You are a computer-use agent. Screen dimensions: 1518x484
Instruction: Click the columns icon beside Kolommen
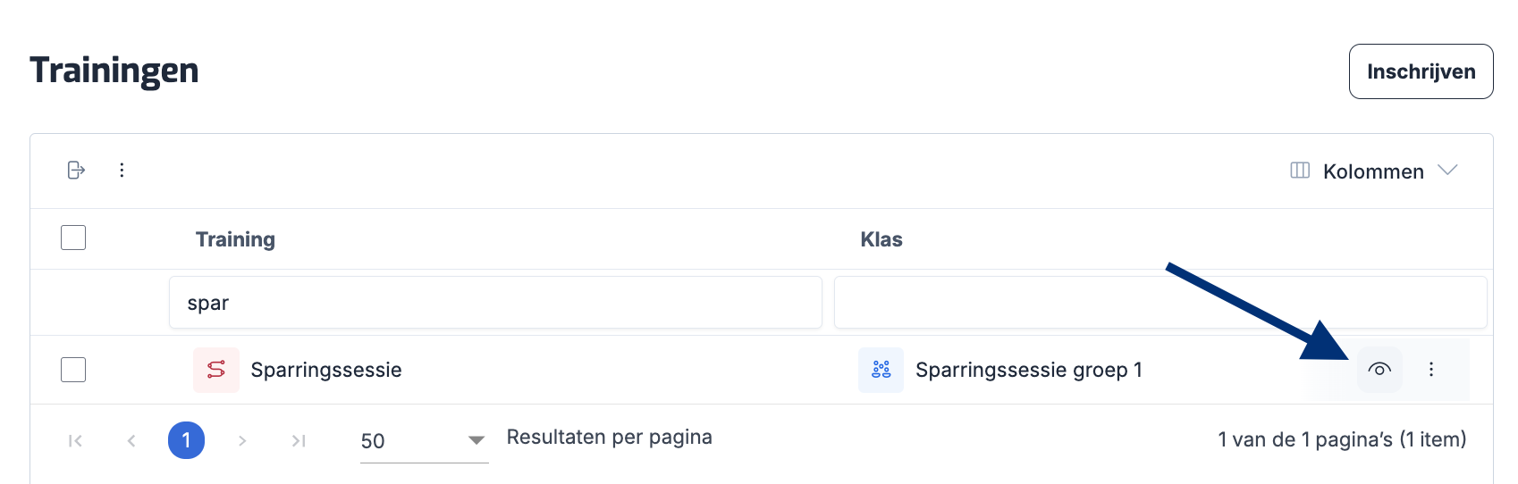[1300, 171]
